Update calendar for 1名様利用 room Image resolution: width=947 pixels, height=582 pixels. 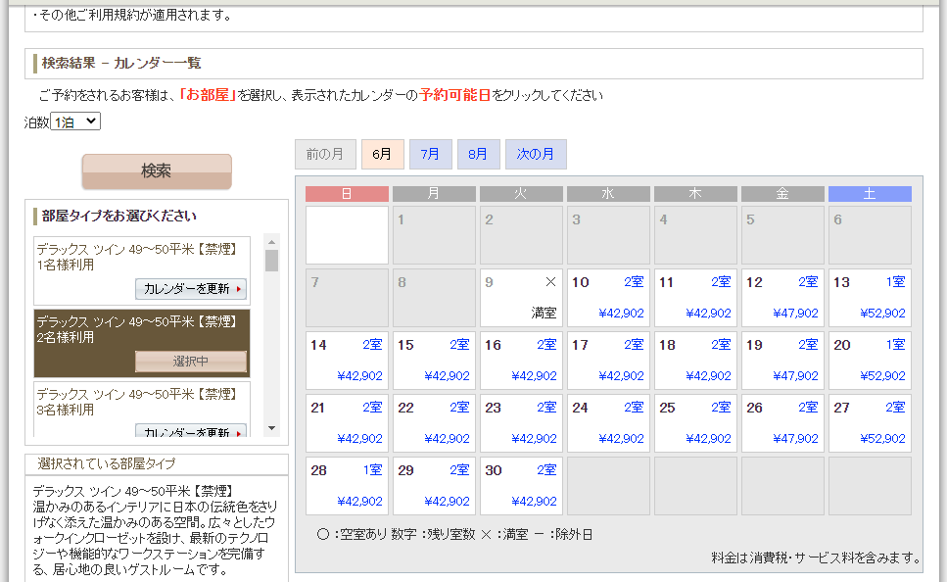pyautogui.click(x=191, y=289)
